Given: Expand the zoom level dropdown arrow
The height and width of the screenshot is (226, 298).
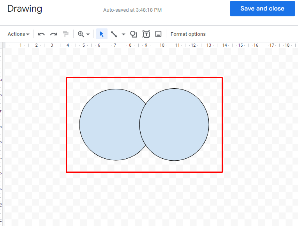Looking at the screenshot, I should coord(88,34).
